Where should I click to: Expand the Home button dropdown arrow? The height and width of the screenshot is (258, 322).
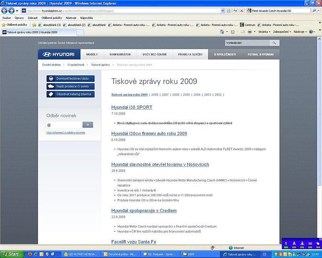pyautogui.click(x=227, y=32)
